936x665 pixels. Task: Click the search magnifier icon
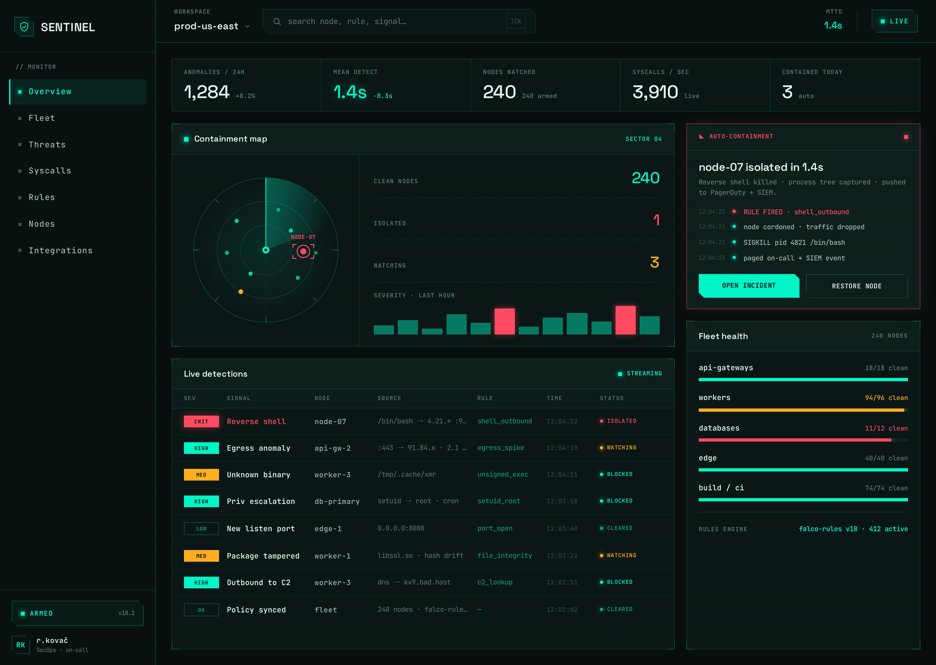(x=277, y=21)
